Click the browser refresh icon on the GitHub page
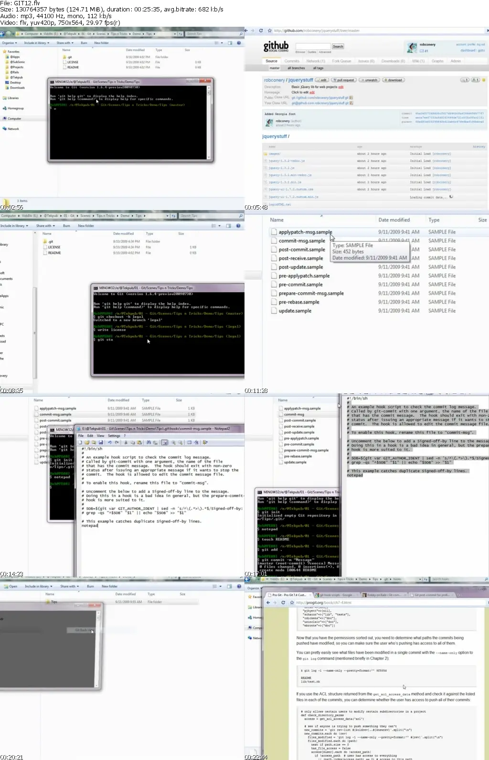489x760 pixels. [x=261, y=31]
